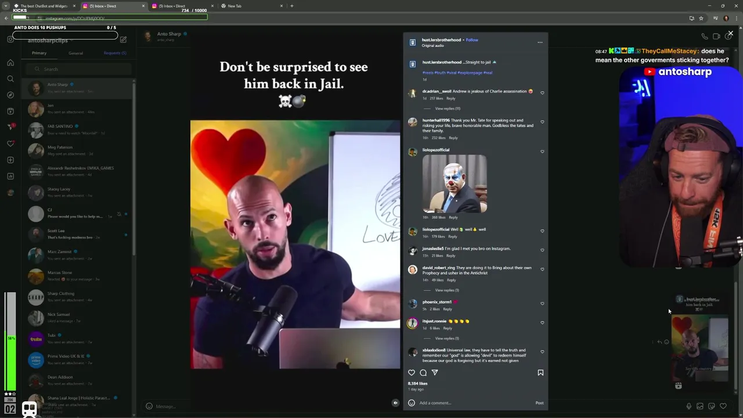Open the Dashboard chart icon in sidebar

[10, 176]
